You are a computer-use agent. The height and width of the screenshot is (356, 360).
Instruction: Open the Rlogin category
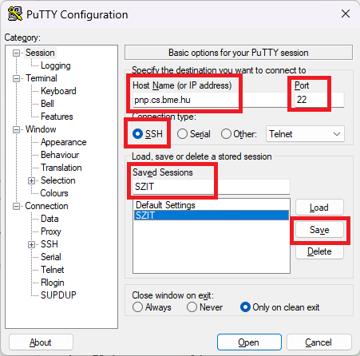click(53, 283)
